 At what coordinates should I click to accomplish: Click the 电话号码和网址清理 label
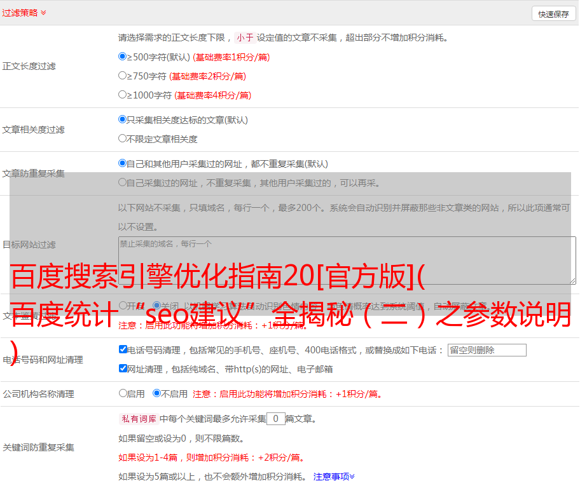43,360
